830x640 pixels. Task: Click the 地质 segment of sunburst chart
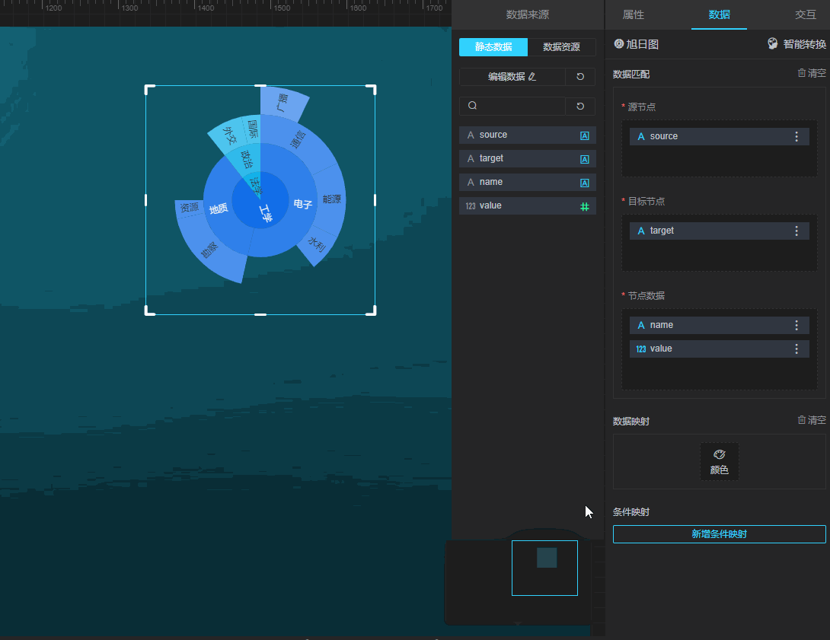(218, 209)
